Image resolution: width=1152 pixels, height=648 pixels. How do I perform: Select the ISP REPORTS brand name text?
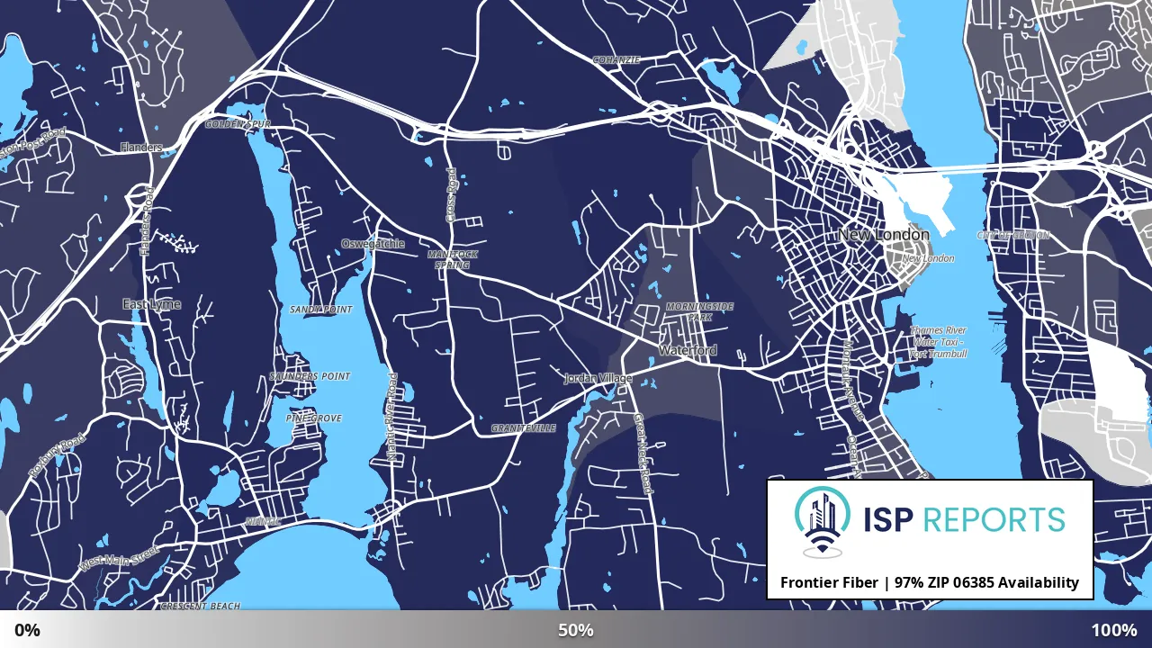click(x=965, y=519)
